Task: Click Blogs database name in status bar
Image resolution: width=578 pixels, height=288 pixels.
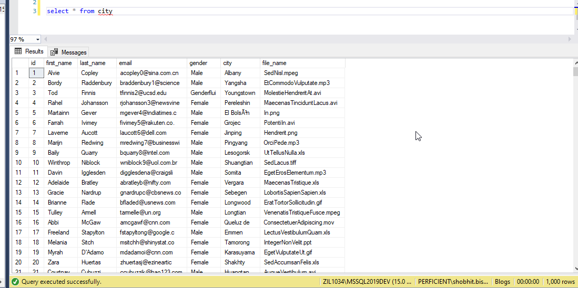Action: (x=502, y=282)
